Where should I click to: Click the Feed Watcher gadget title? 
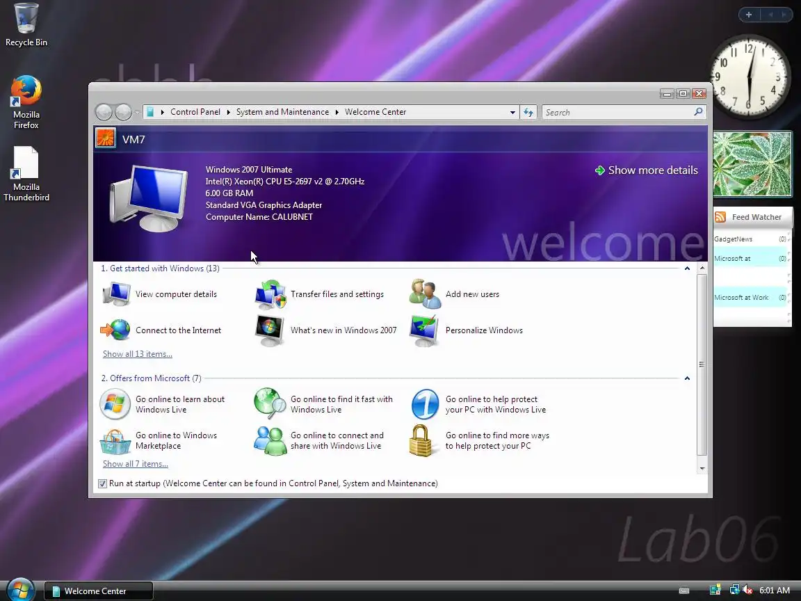pyautogui.click(x=756, y=217)
